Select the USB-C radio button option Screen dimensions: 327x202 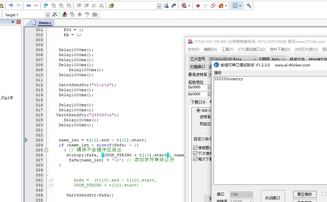[x=198, y=110]
